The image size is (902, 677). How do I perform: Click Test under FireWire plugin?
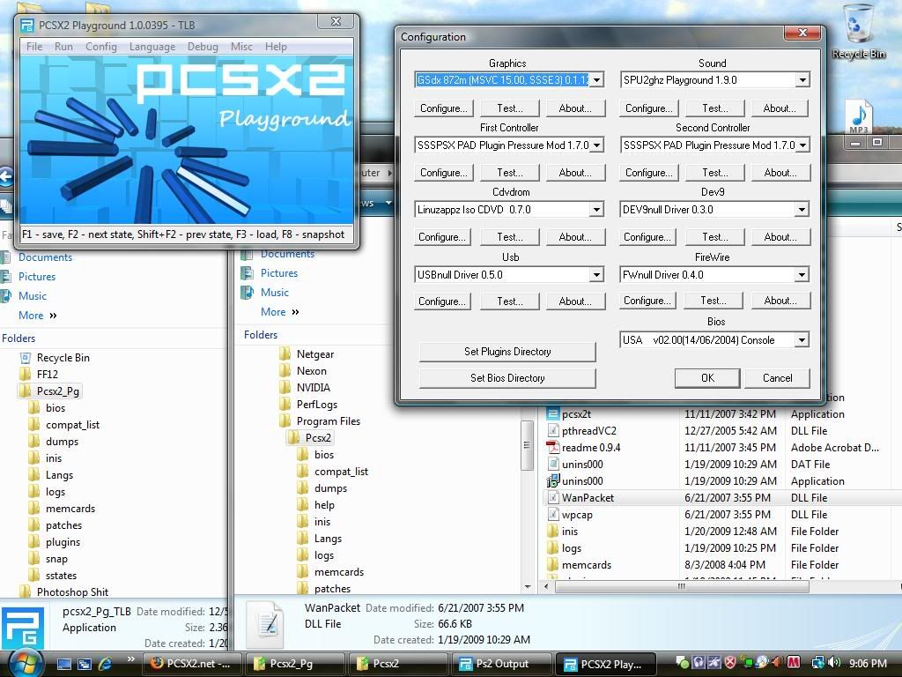713,301
